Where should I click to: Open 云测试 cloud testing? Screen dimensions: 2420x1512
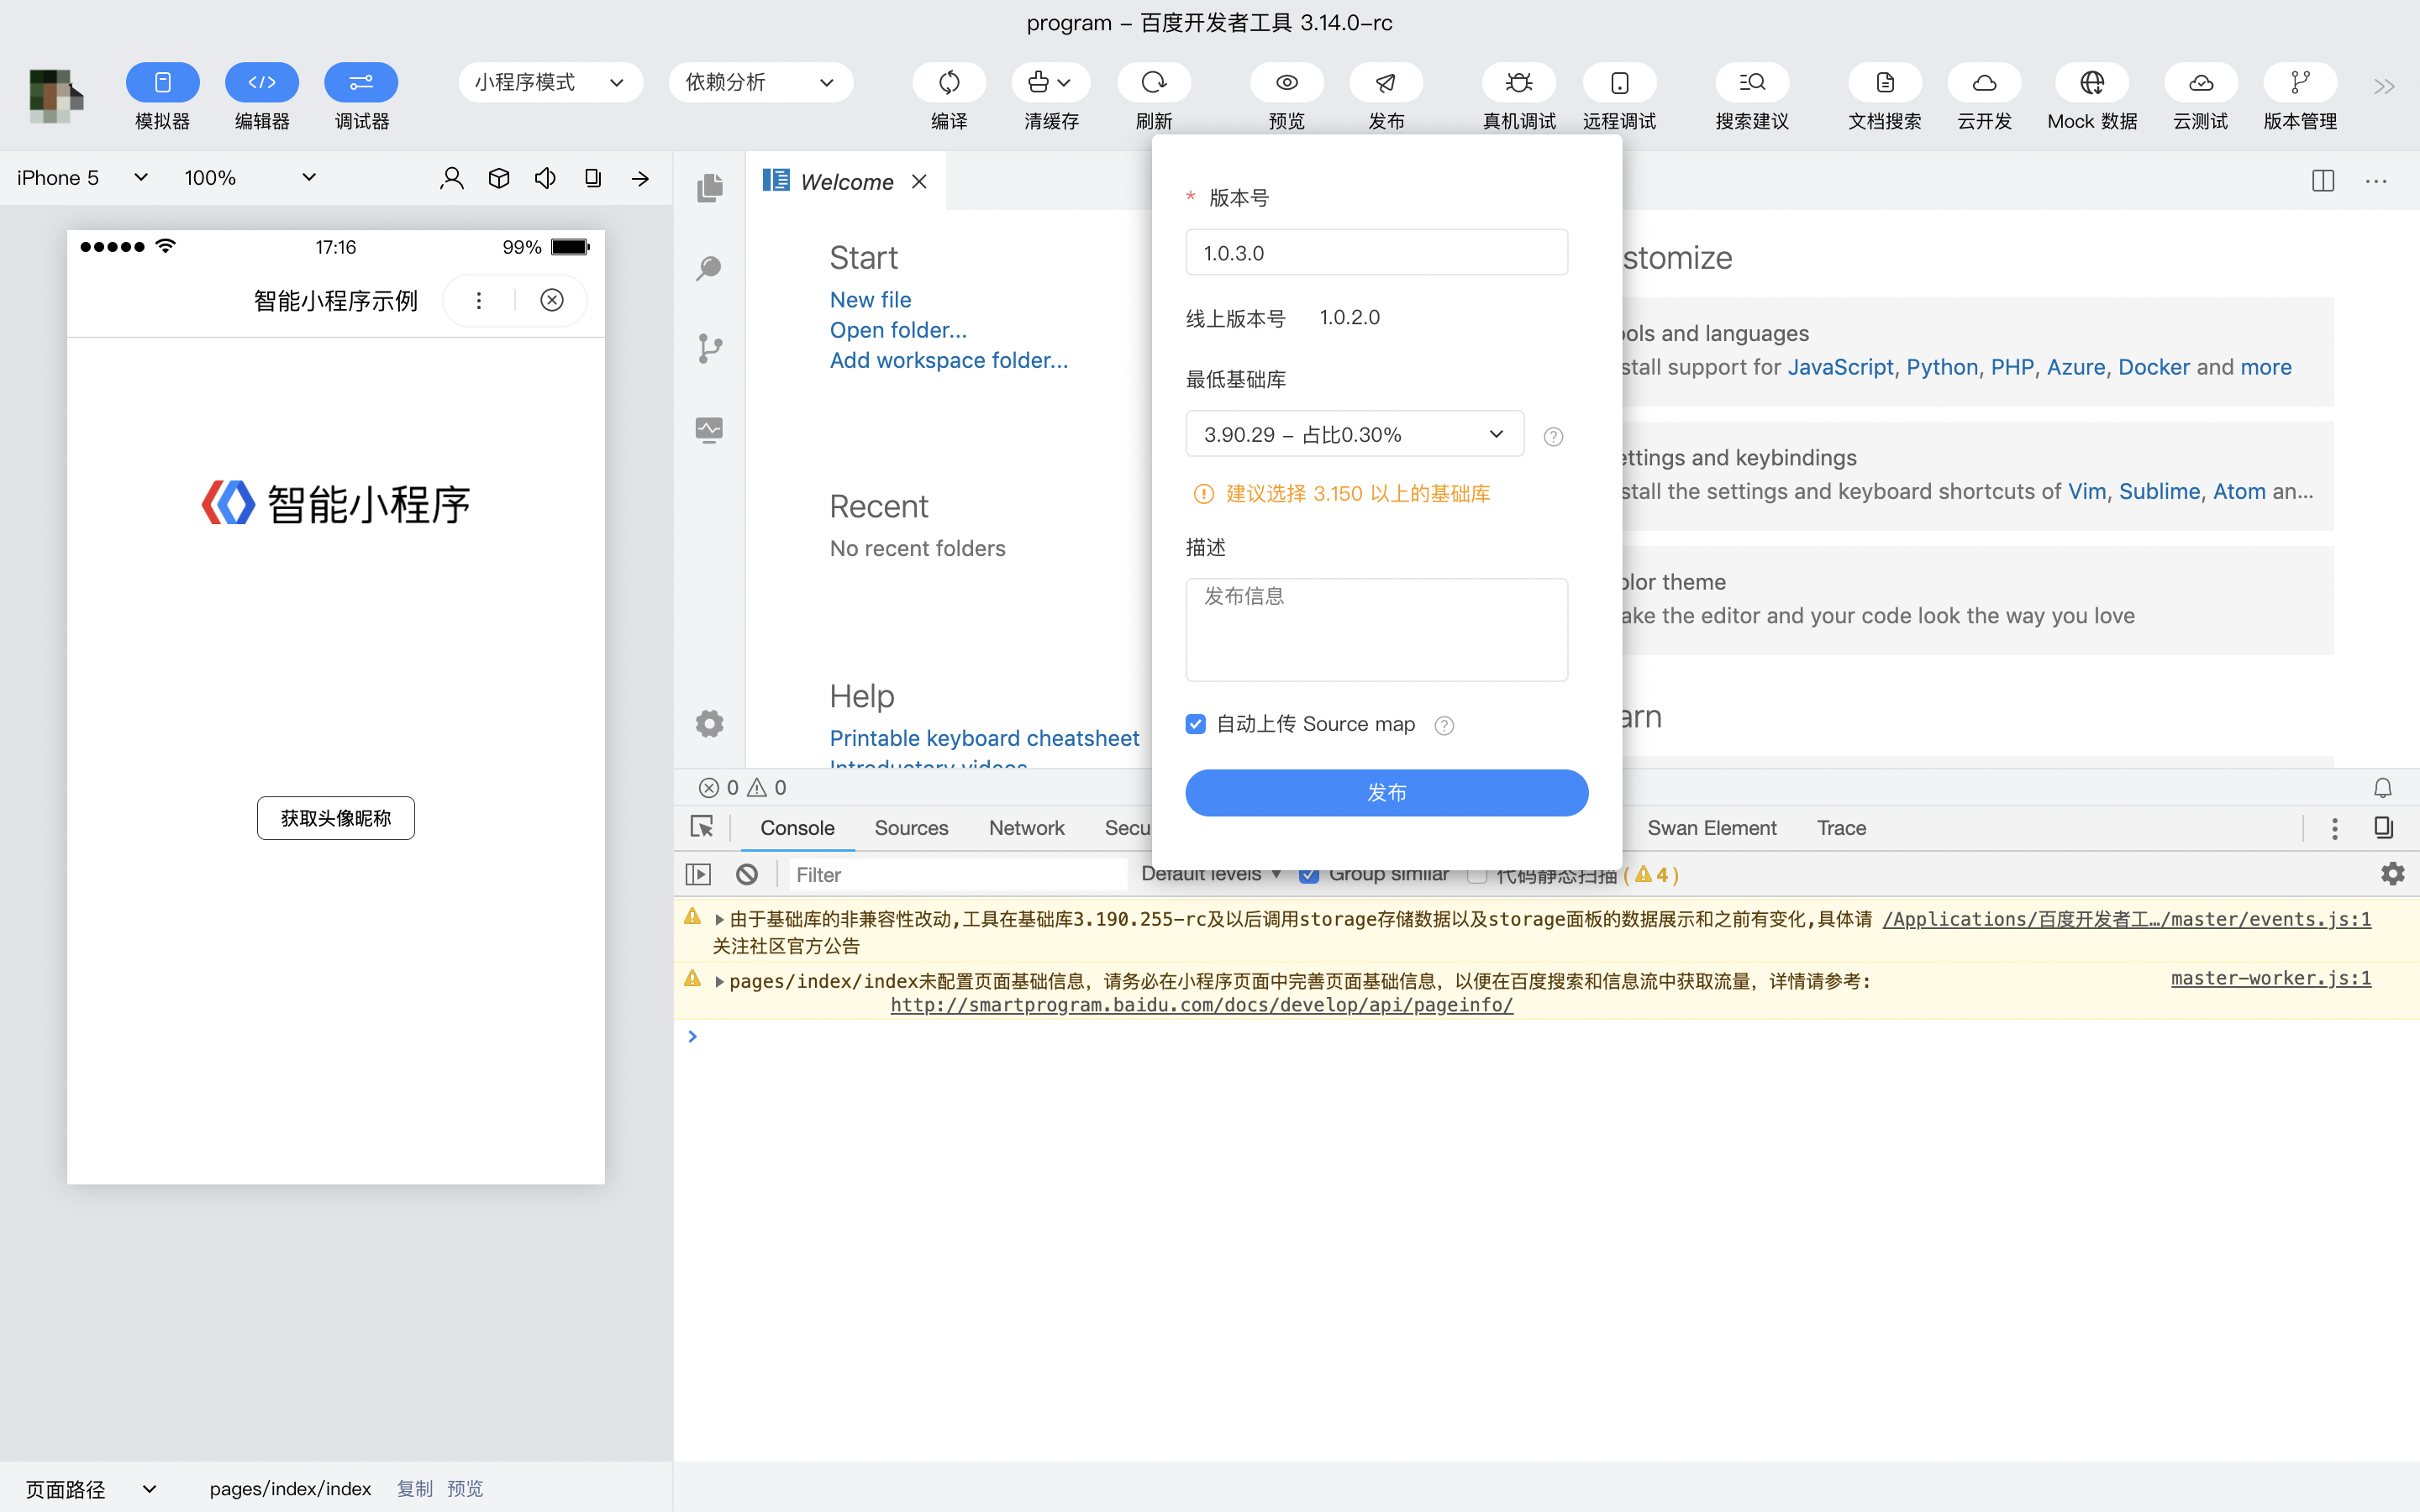[2201, 82]
